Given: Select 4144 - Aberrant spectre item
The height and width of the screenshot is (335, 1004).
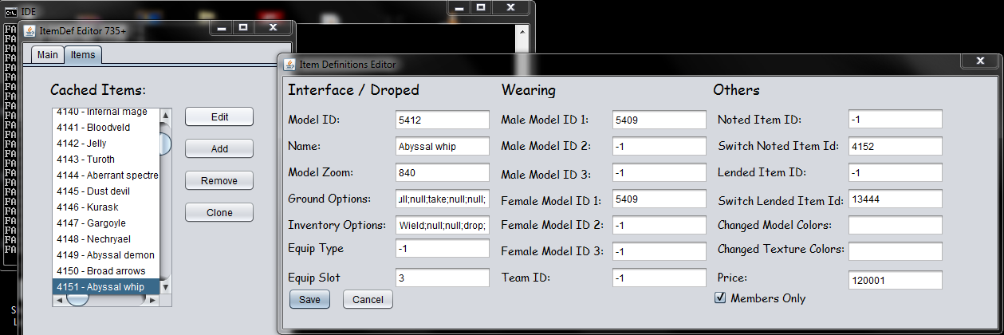Looking at the screenshot, I should click(106, 175).
